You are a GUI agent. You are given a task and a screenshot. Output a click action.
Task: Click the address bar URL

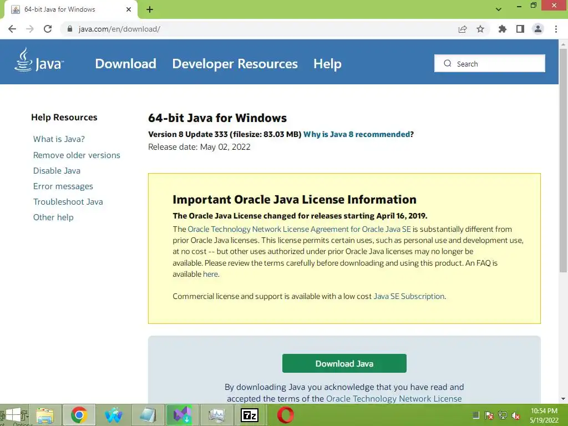(x=119, y=29)
